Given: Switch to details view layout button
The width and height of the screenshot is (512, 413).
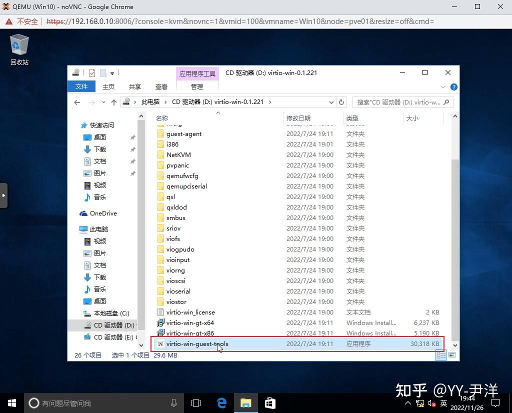Looking at the screenshot, I should tap(441, 355).
